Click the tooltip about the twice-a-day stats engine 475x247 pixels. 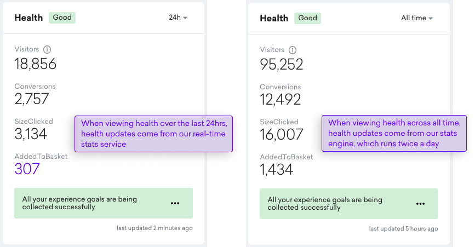(394, 133)
